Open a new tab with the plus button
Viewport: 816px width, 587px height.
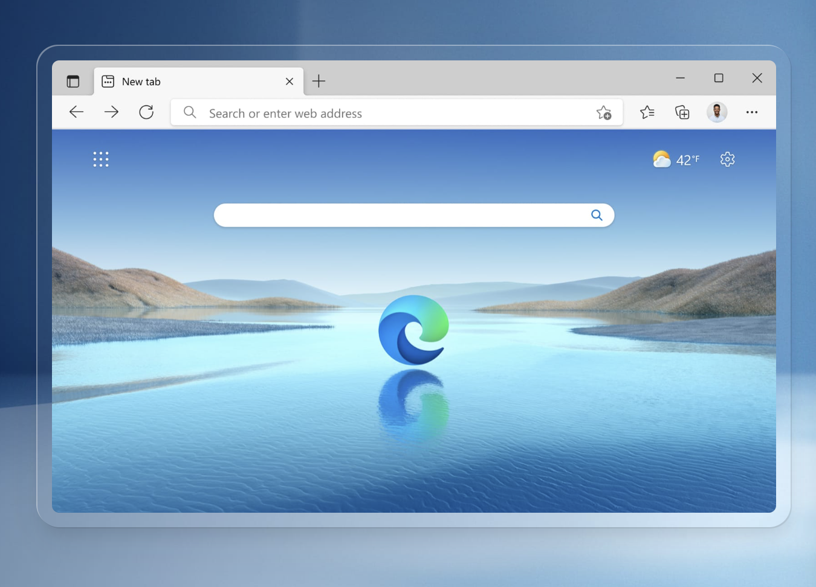click(x=319, y=81)
